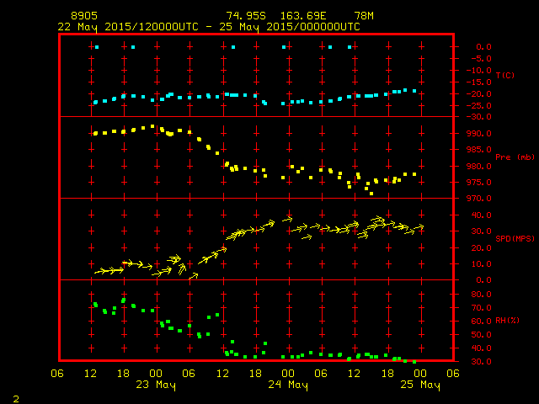Image resolution: width=539 pixels, height=404 pixels.
Task: Click the elevation label 78M
Action: [x=364, y=16]
